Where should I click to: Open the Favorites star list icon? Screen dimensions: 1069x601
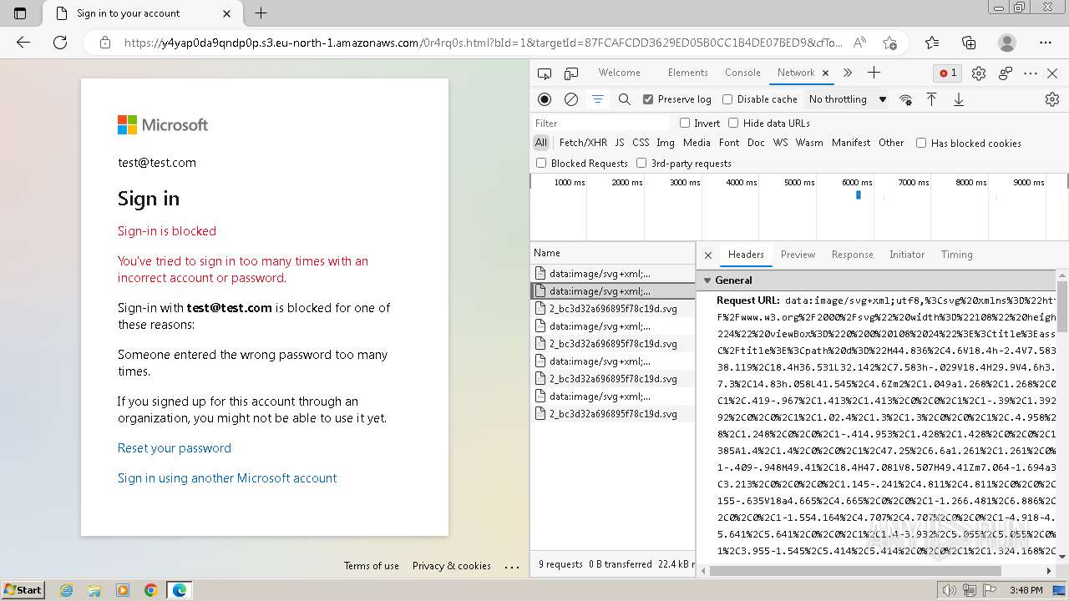point(932,43)
